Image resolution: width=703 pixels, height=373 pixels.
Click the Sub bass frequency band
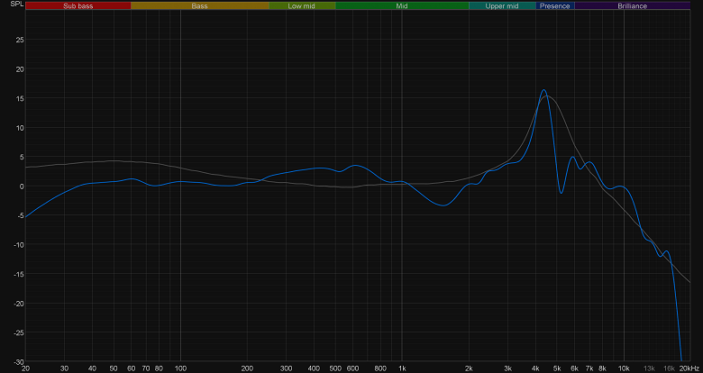[78, 5]
